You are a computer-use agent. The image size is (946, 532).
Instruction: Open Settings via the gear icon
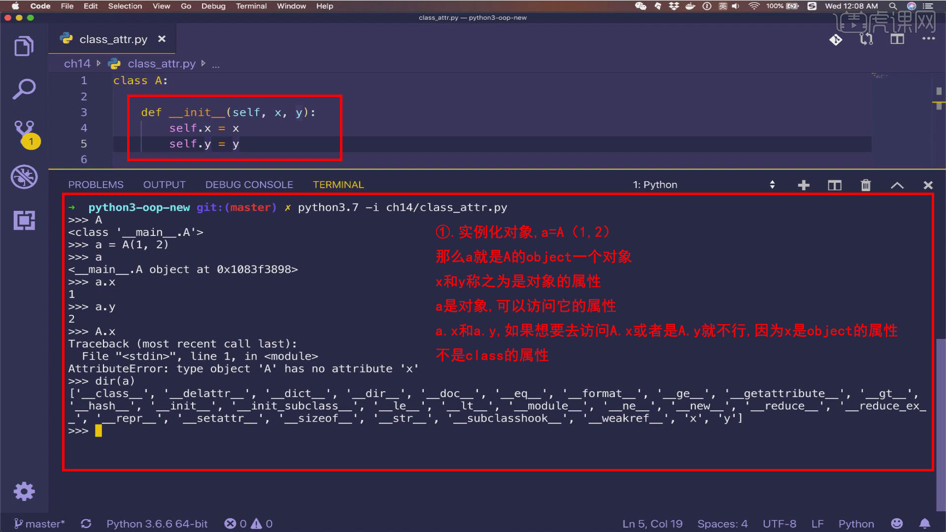pyautogui.click(x=23, y=491)
